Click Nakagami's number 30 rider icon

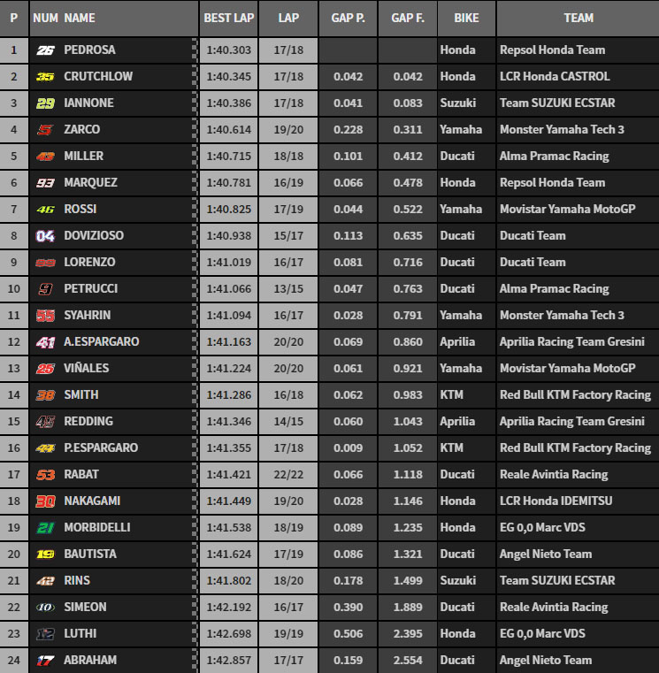pyautogui.click(x=45, y=501)
